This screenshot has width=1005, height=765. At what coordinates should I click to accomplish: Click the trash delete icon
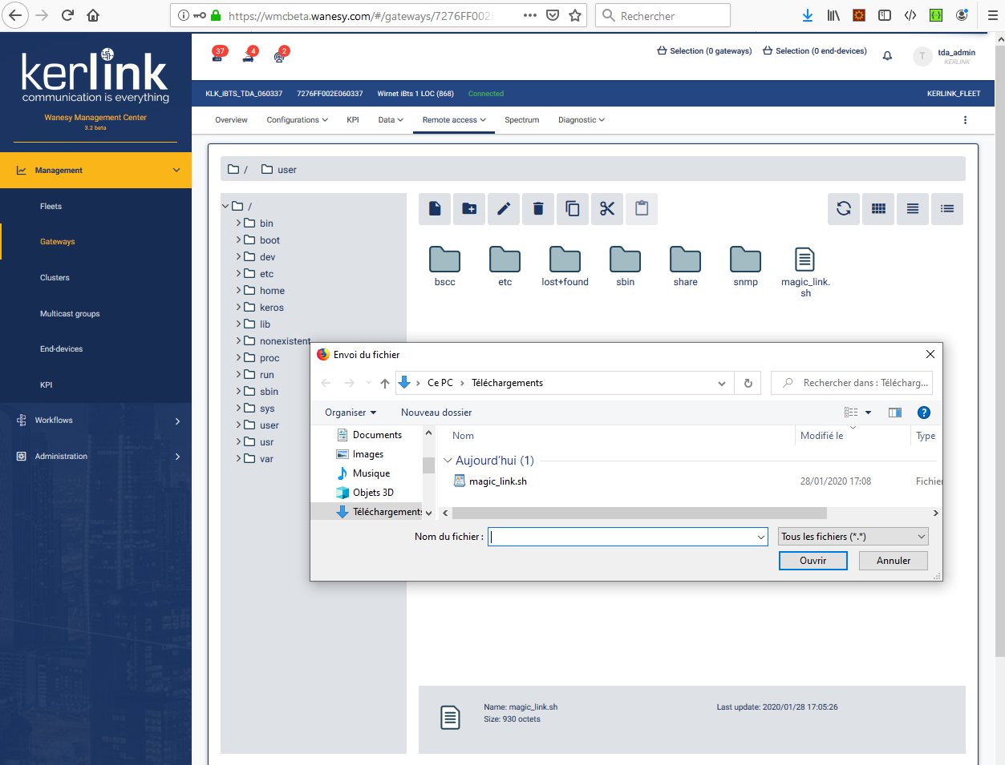tap(538, 209)
